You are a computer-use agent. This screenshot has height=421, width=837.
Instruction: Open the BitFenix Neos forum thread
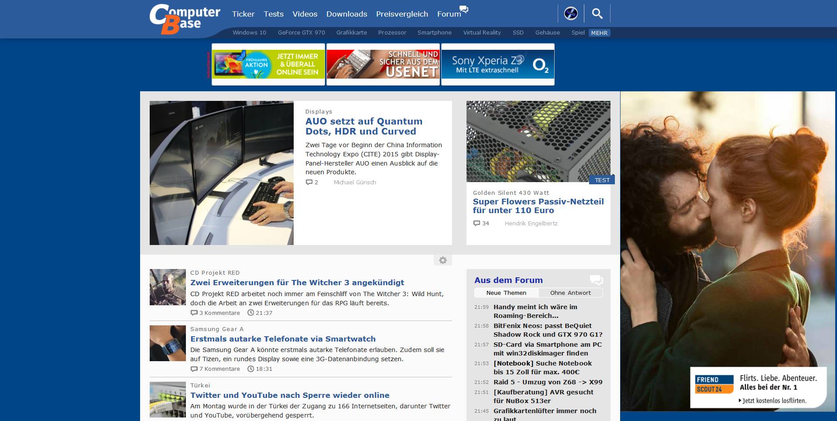click(x=548, y=330)
